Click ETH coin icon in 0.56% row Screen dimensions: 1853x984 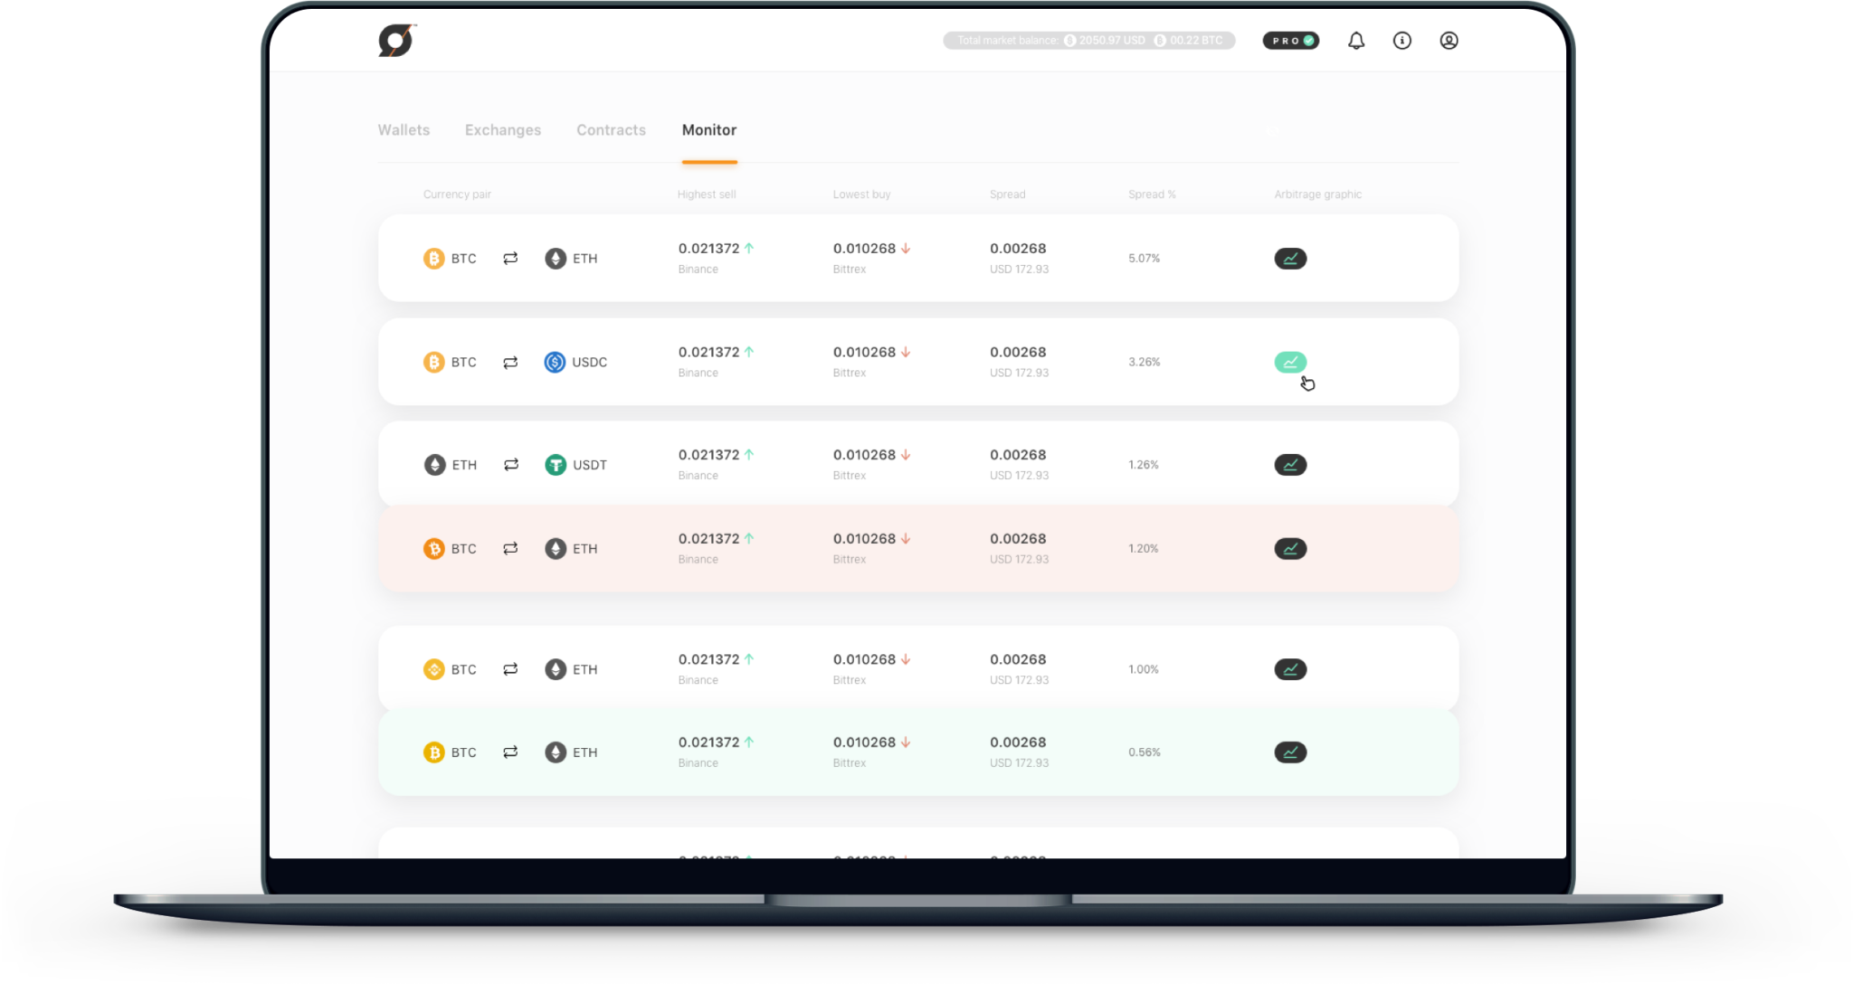pyautogui.click(x=556, y=752)
